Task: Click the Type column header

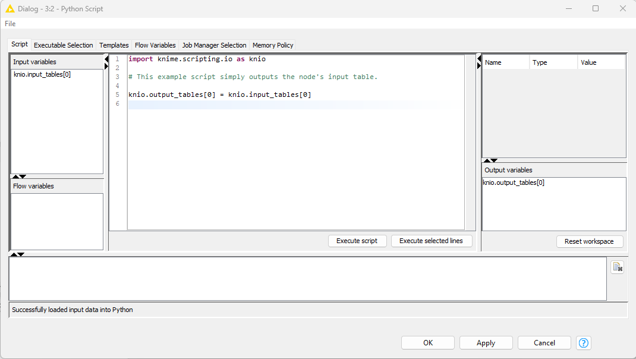Action: (x=553, y=62)
